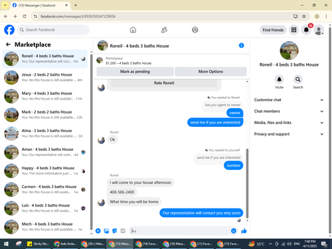
Task: Open the tab search dropdown in Chrome
Action: (x=5, y=5)
